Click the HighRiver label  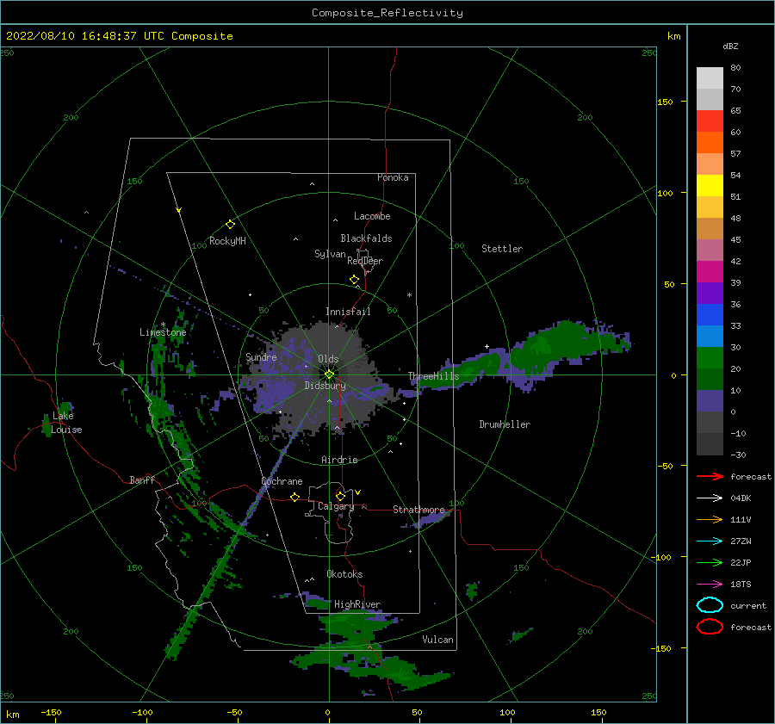pyautogui.click(x=357, y=604)
